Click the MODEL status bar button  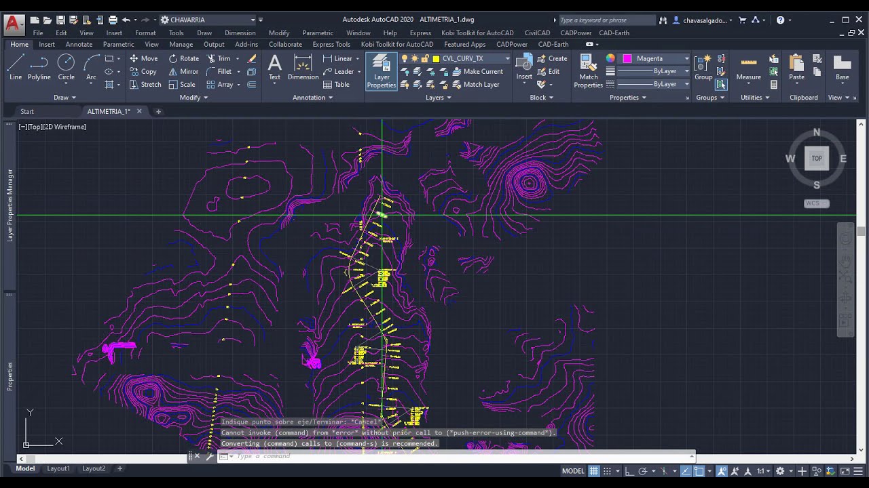[x=573, y=470]
